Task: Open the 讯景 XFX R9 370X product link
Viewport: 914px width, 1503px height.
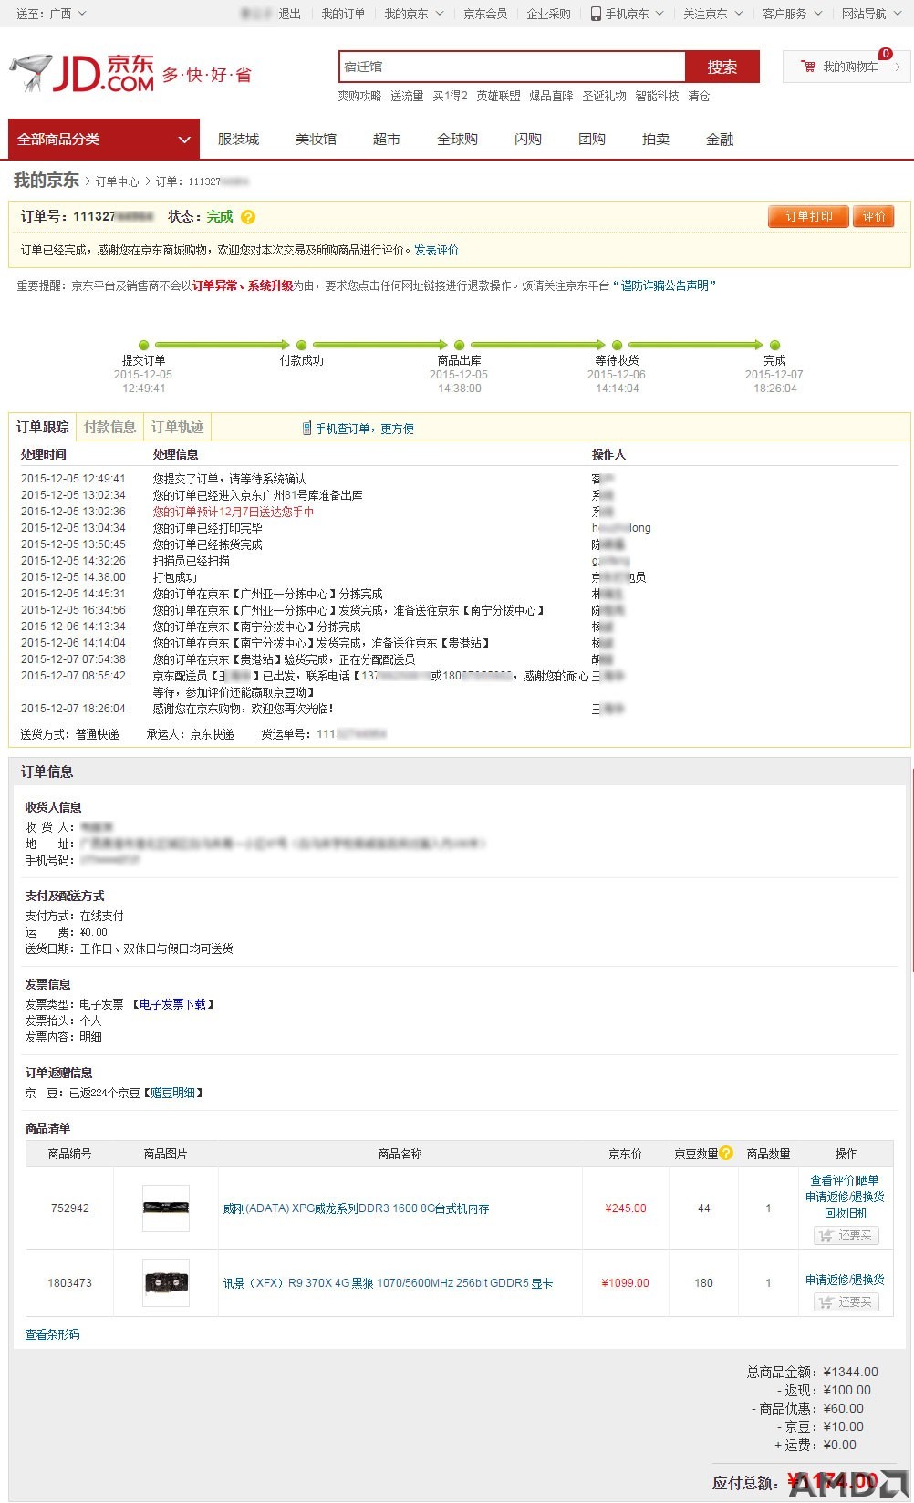Action: (x=389, y=1283)
